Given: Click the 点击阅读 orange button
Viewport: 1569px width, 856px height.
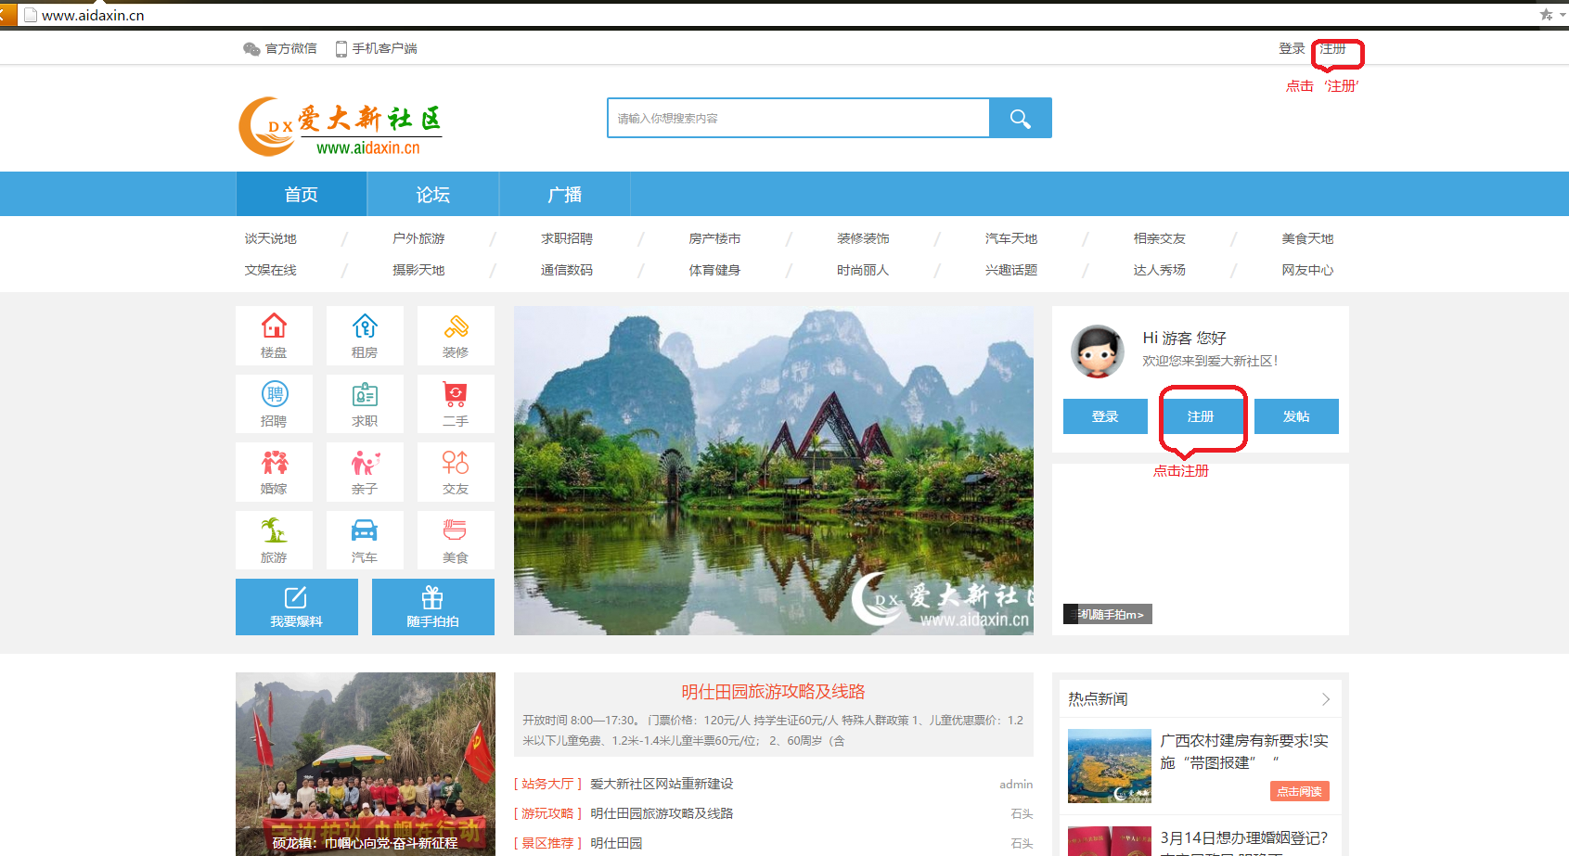Looking at the screenshot, I should tap(1299, 791).
